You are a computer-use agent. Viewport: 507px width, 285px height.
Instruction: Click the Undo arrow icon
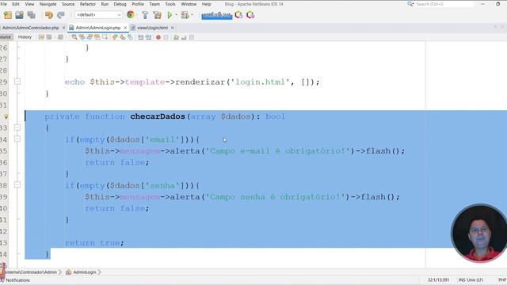point(49,15)
